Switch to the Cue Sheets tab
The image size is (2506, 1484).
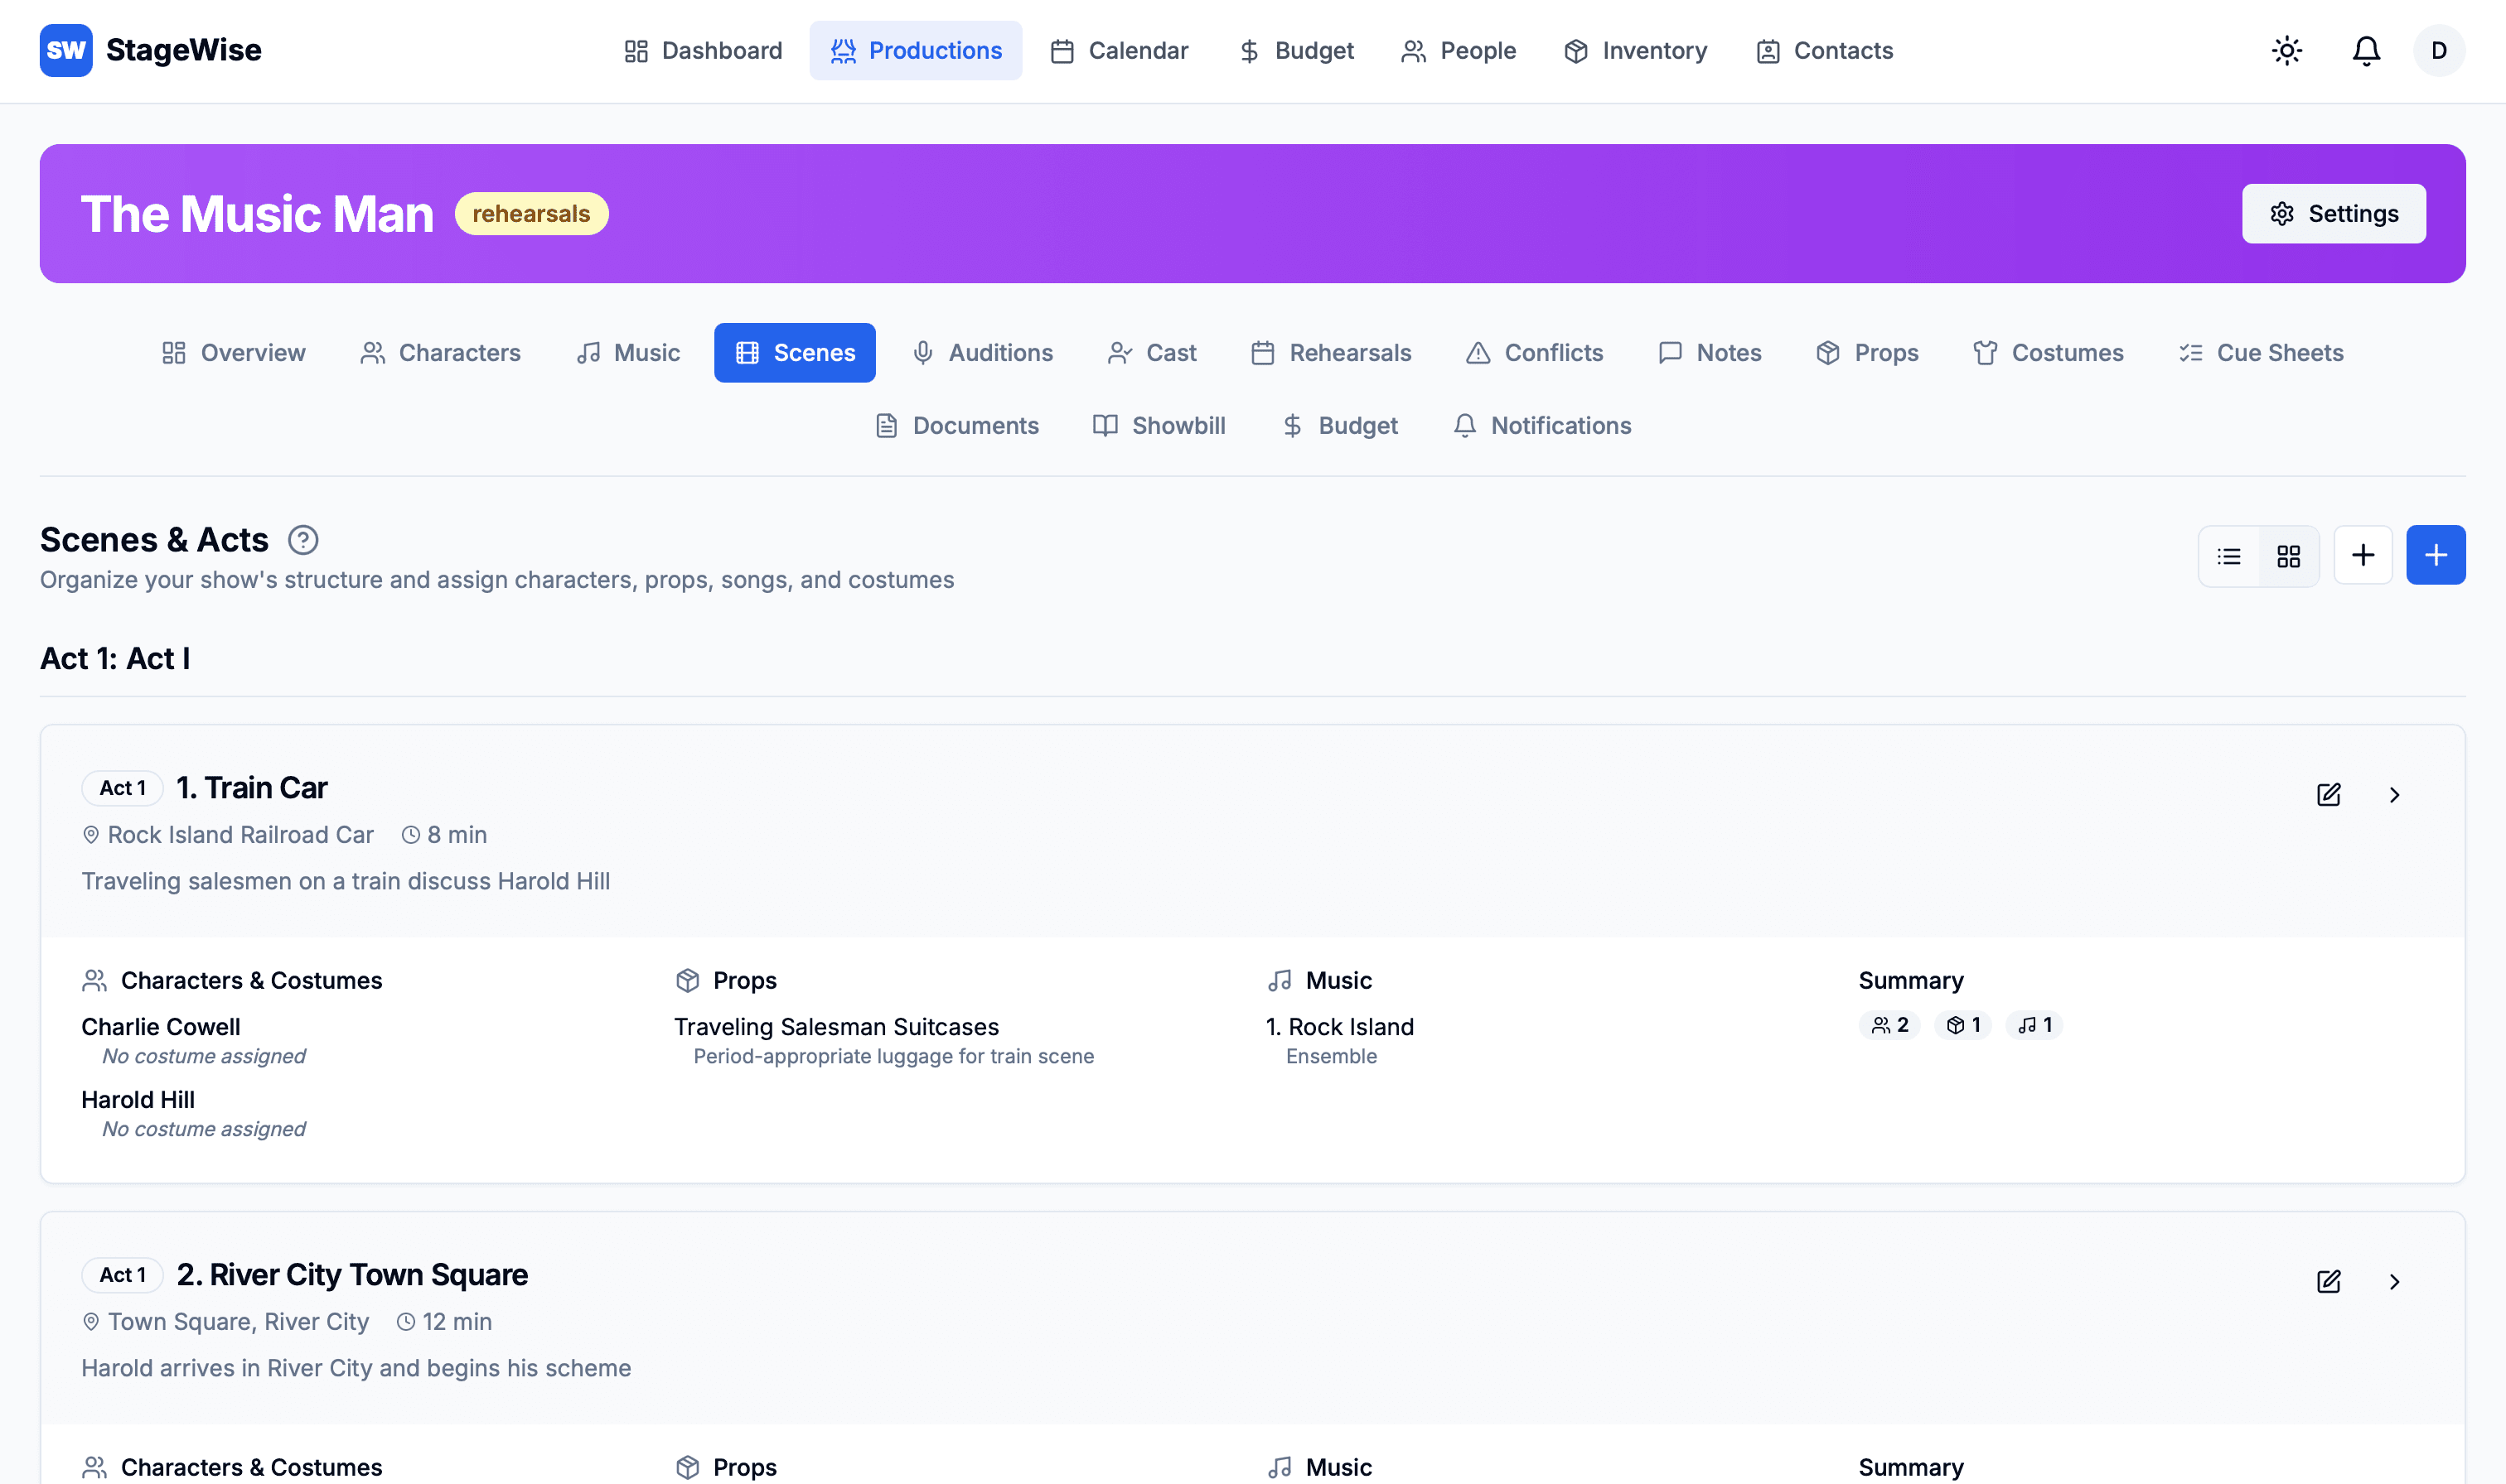point(2261,353)
